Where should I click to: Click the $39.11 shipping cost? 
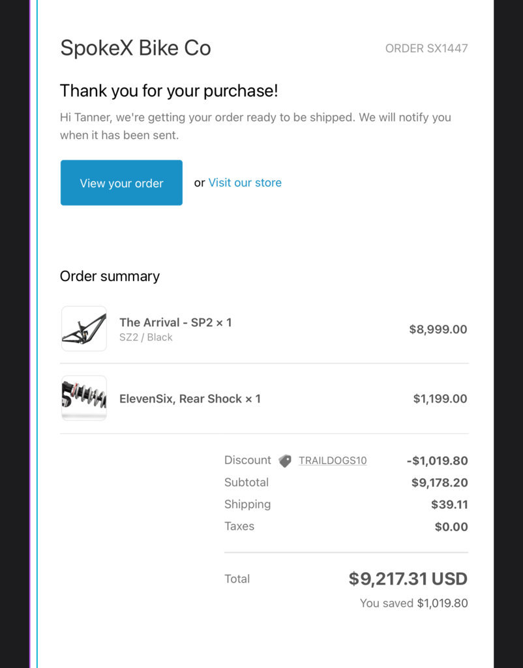pyautogui.click(x=449, y=504)
